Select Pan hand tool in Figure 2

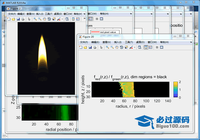[44, 19]
